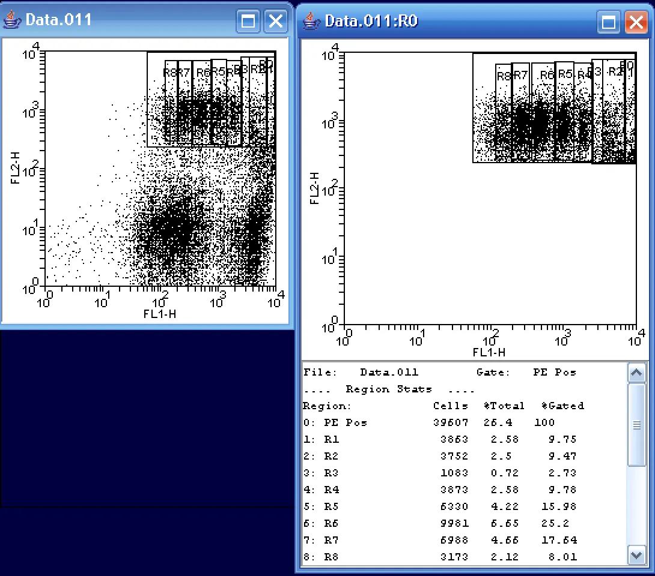Image resolution: width=655 pixels, height=576 pixels.
Task: Click the 6330 cell count for R5
Action: tap(454, 506)
